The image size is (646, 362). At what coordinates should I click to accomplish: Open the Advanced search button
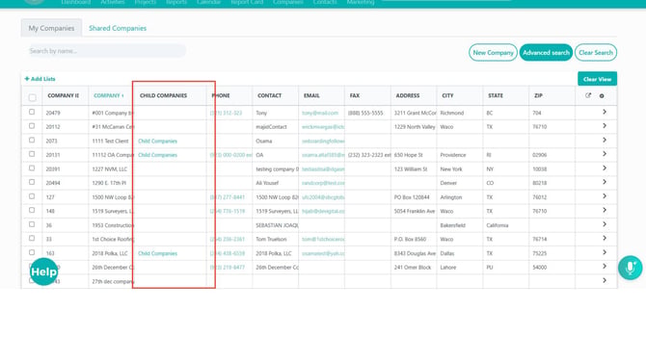[x=546, y=53]
